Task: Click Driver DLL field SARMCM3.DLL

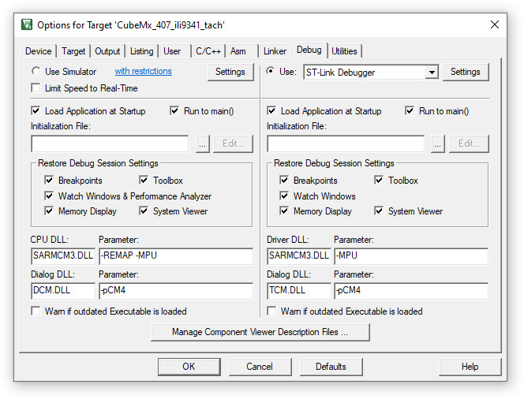Action: coord(299,256)
